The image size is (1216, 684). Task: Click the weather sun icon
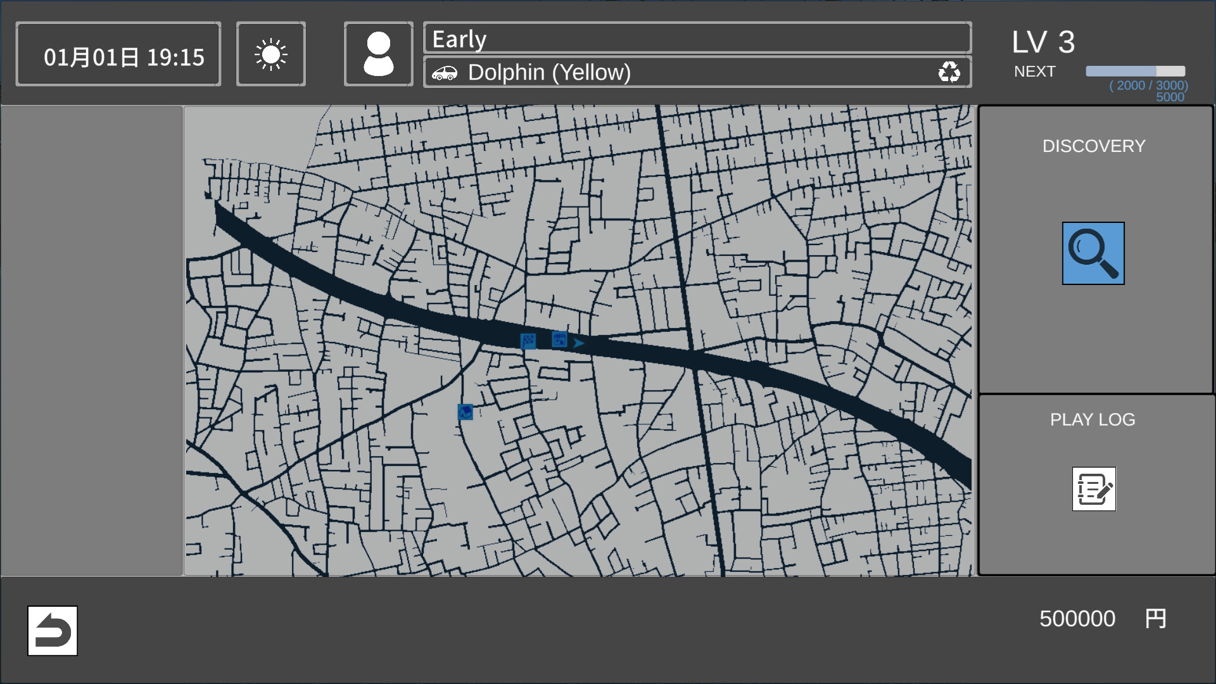pyautogui.click(x=270, y=53)
